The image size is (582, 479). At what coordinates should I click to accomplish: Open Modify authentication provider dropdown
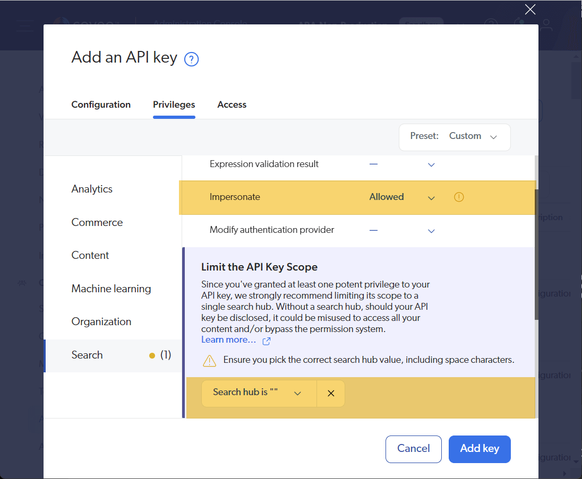tap(431, 231)
